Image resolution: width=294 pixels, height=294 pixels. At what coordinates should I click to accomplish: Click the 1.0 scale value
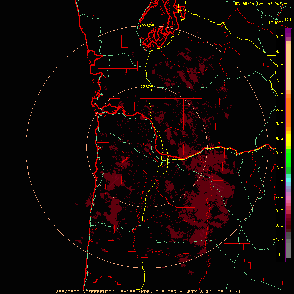tap(279, 196)
